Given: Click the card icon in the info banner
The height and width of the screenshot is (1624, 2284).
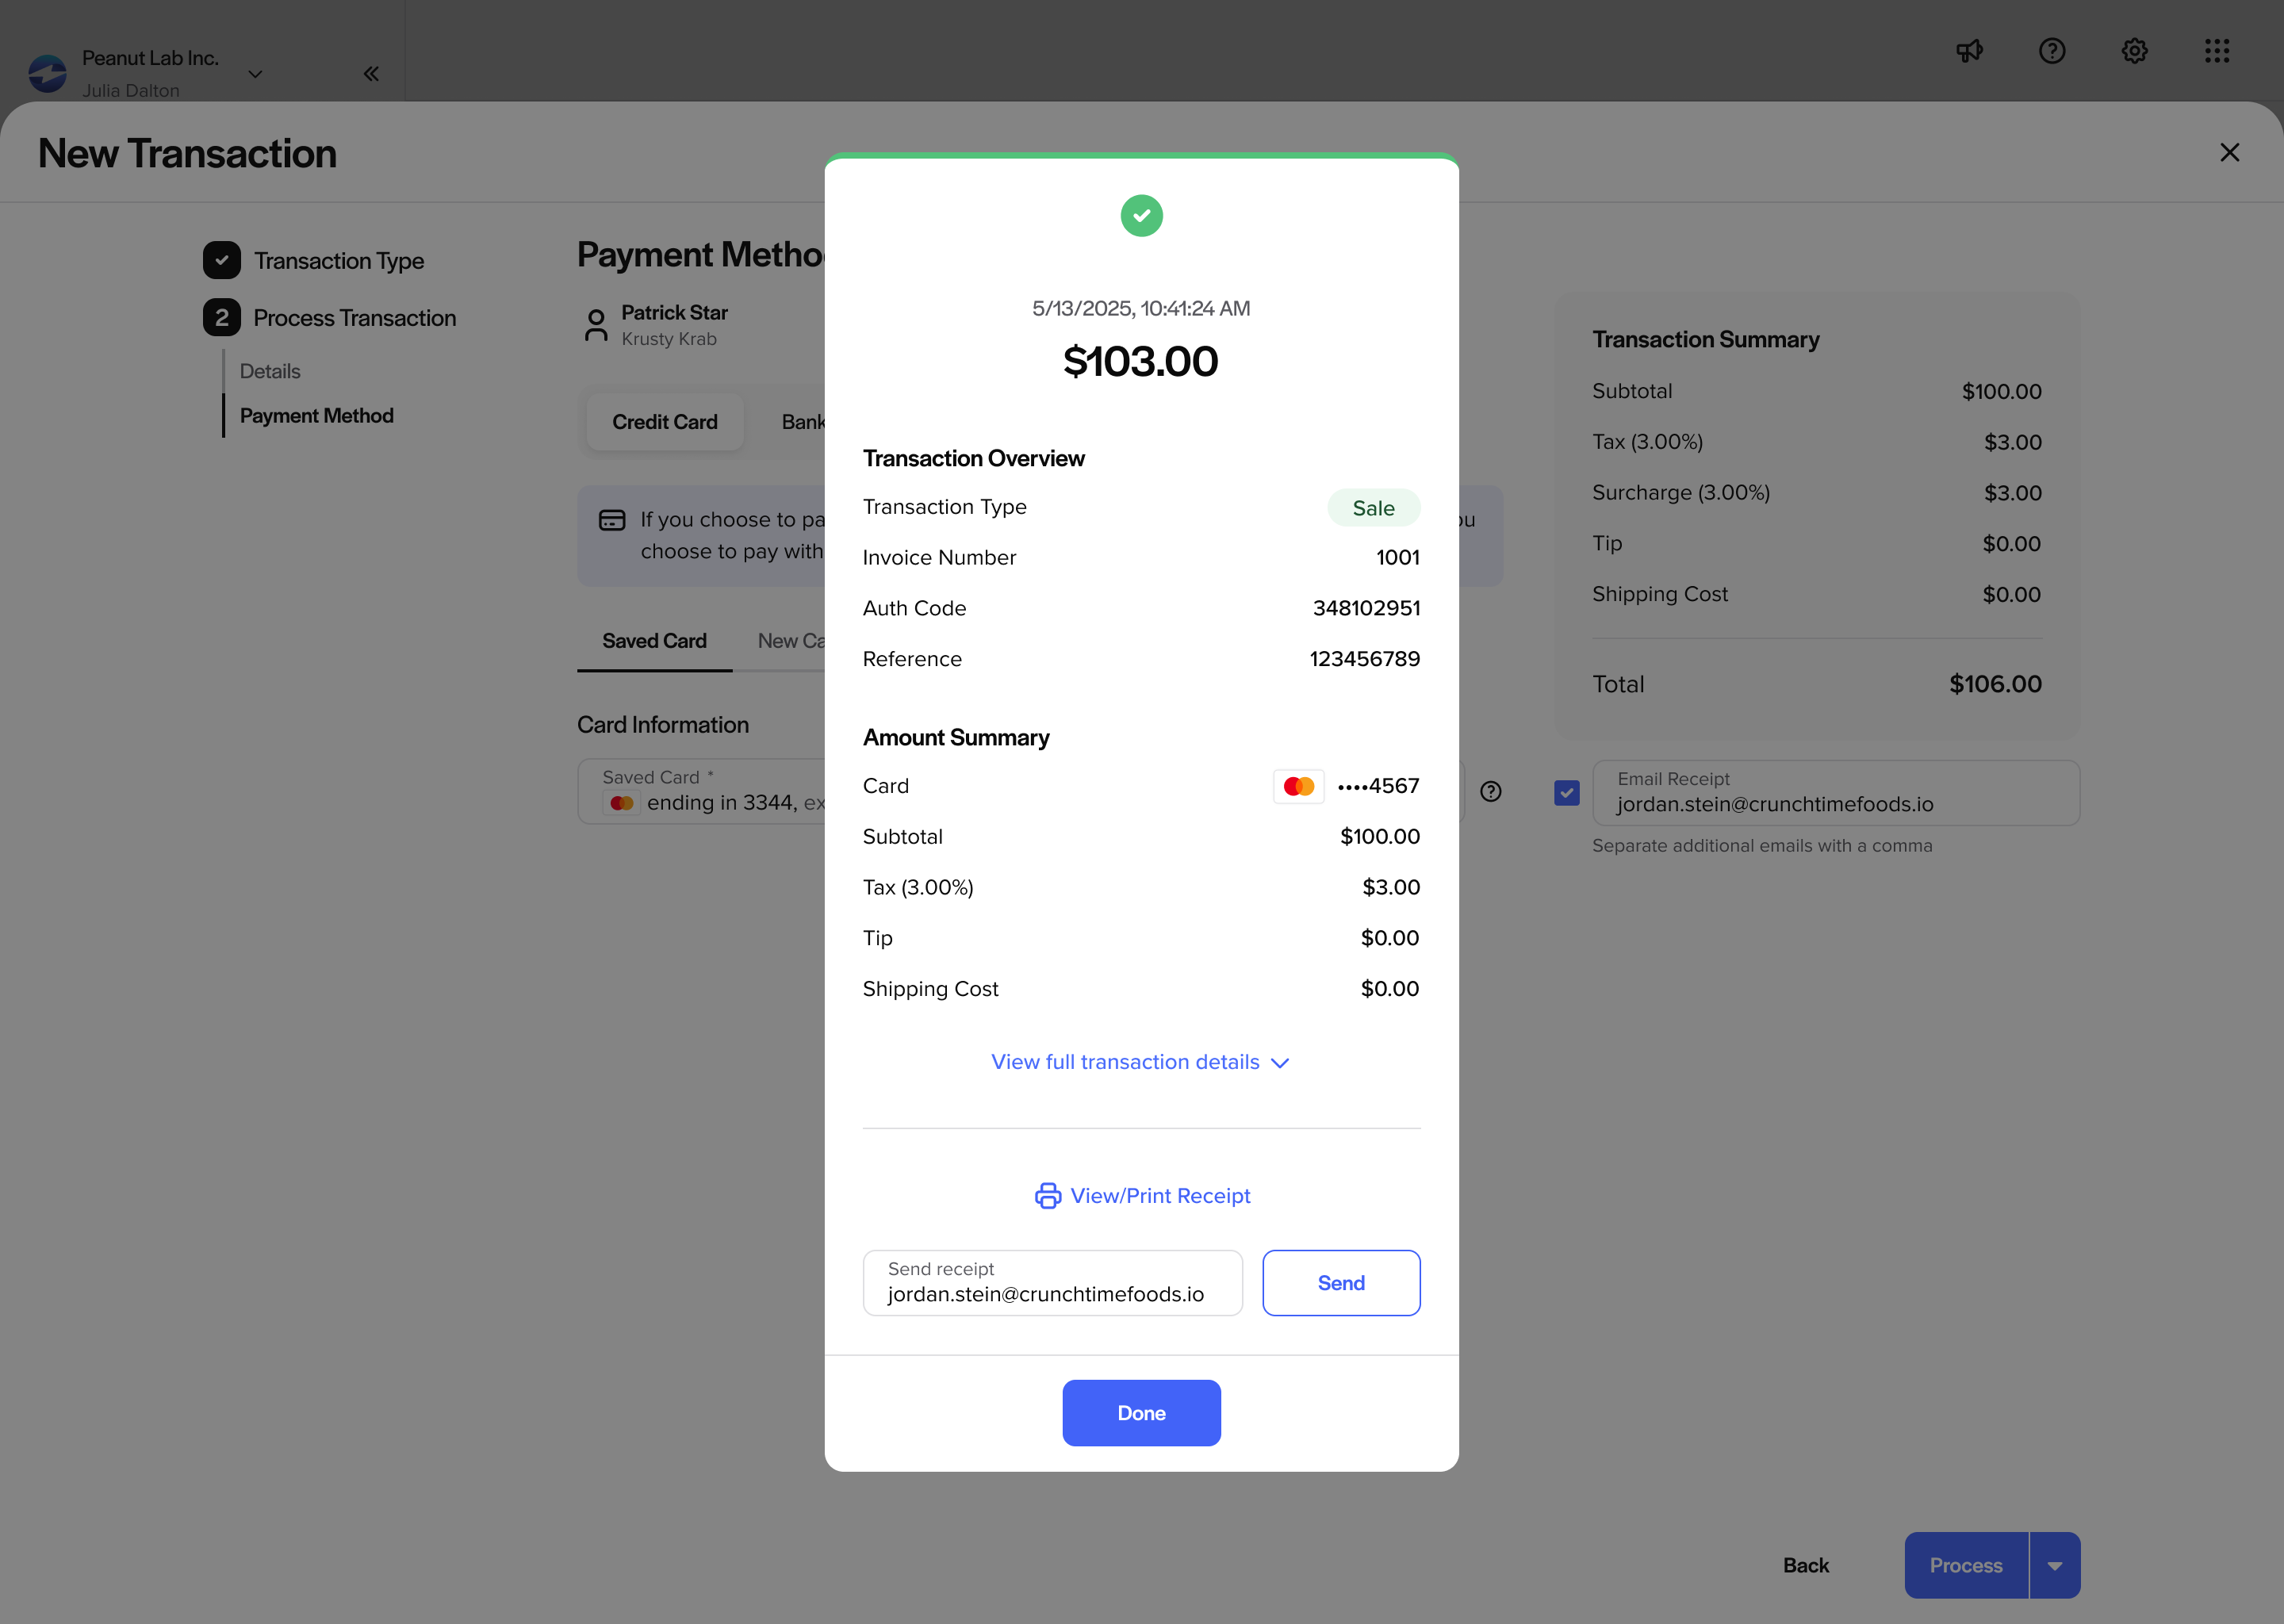Looking at the screenshot, I should click(612, 520).
